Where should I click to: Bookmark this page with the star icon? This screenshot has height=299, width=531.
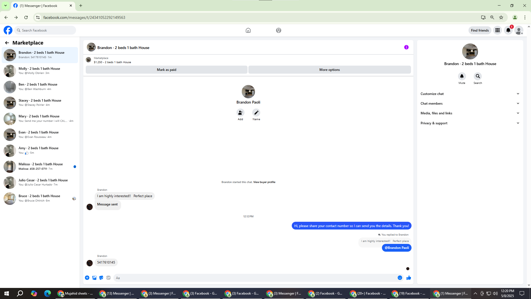tap(501, 17)
